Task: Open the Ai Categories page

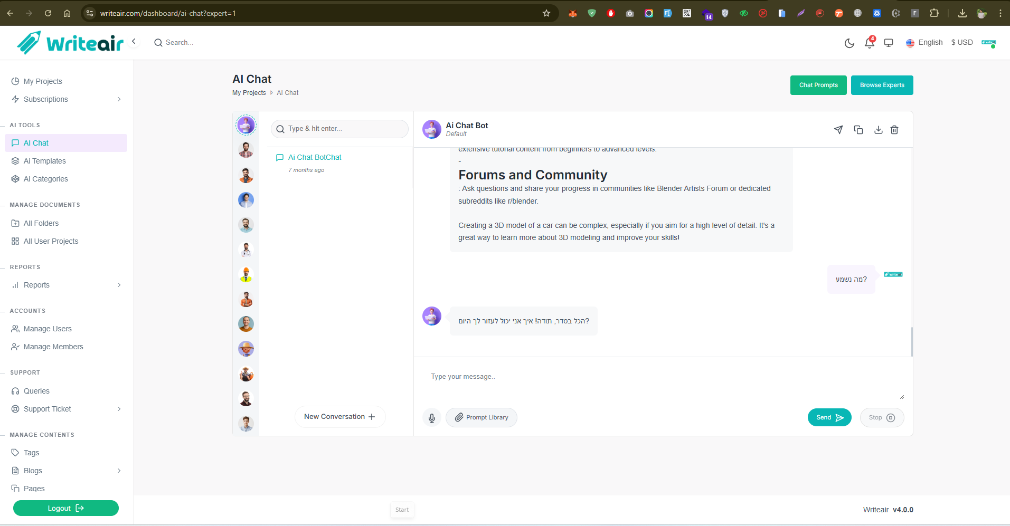Action: point(46,179)
